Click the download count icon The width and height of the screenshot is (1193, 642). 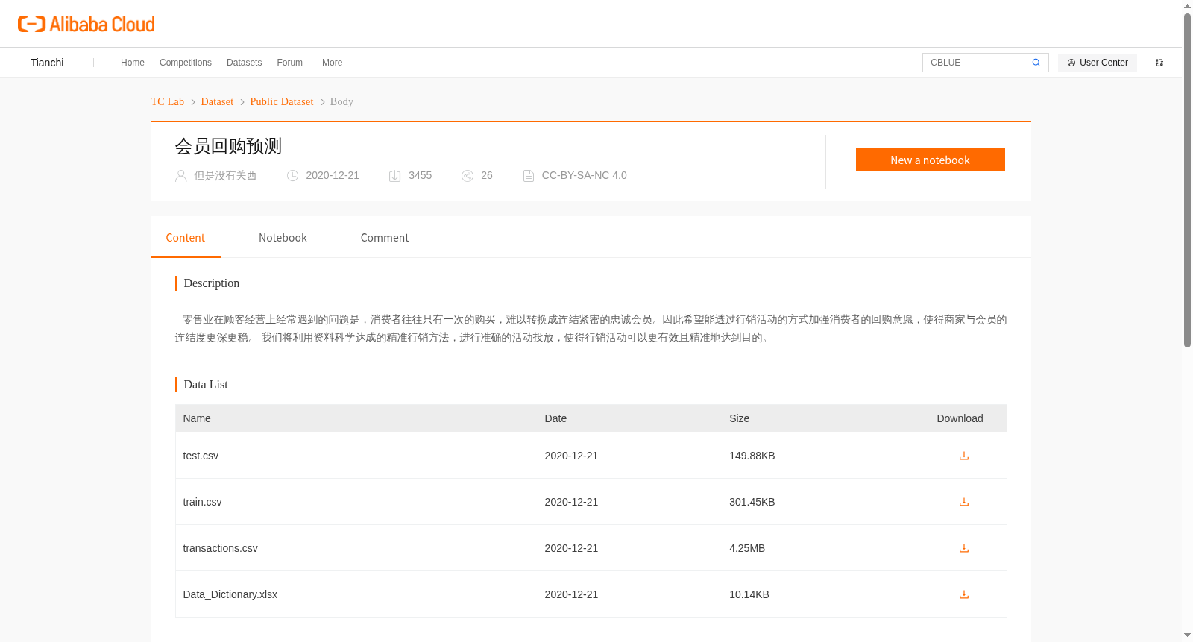395,176
